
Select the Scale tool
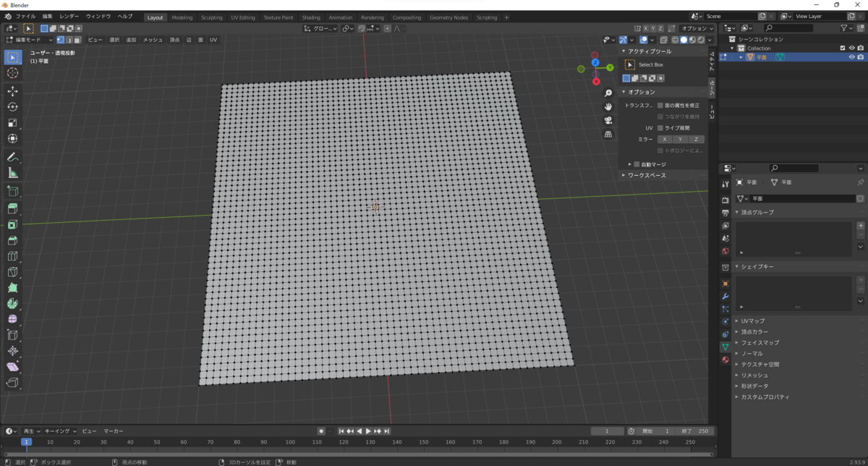pyautogui.click(x=13, y=123)
